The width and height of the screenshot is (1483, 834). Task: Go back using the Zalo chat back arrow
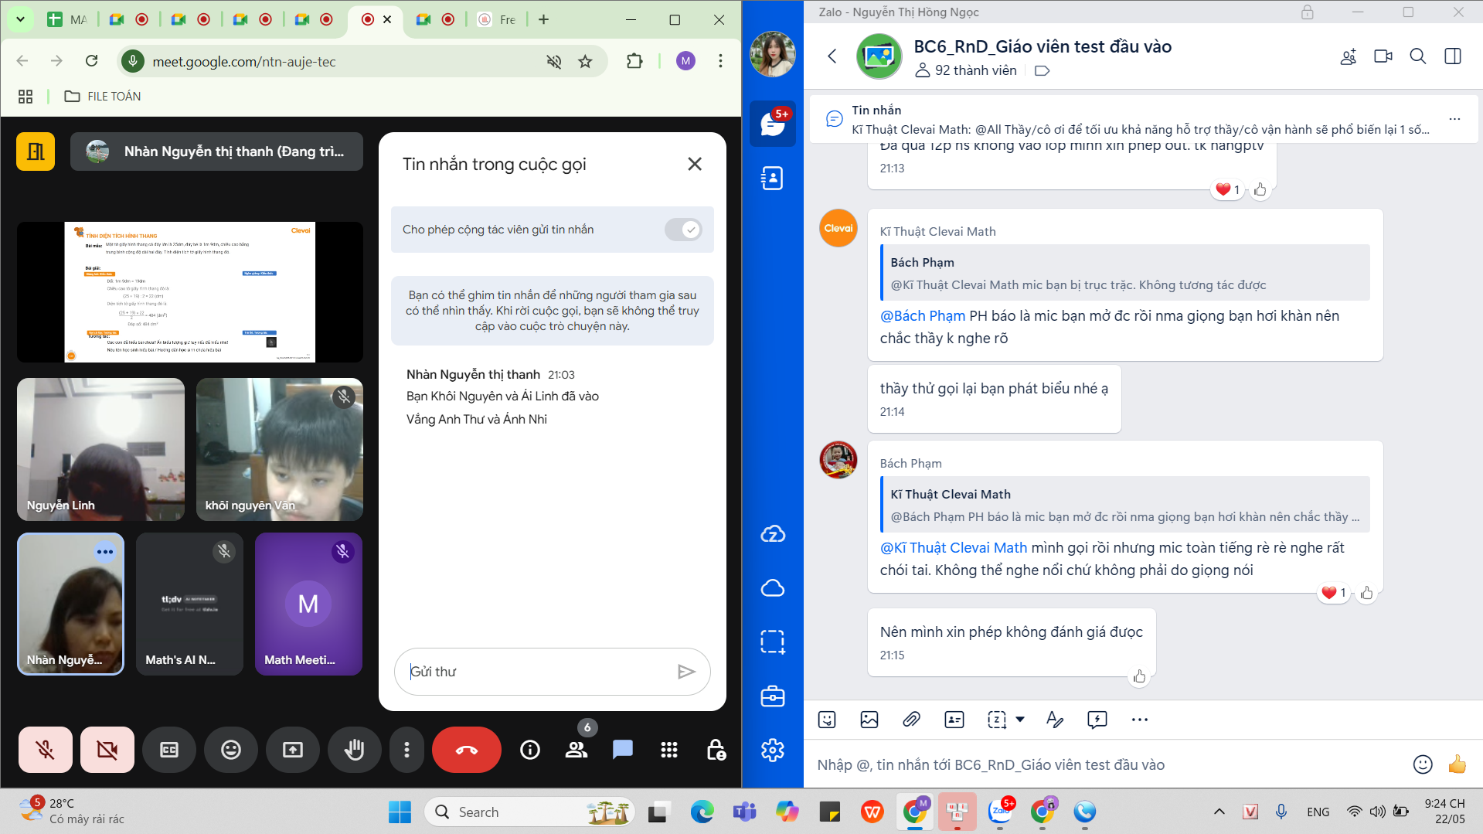tap(832, 56)
